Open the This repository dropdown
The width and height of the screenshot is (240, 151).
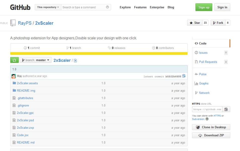click(48, 7)
